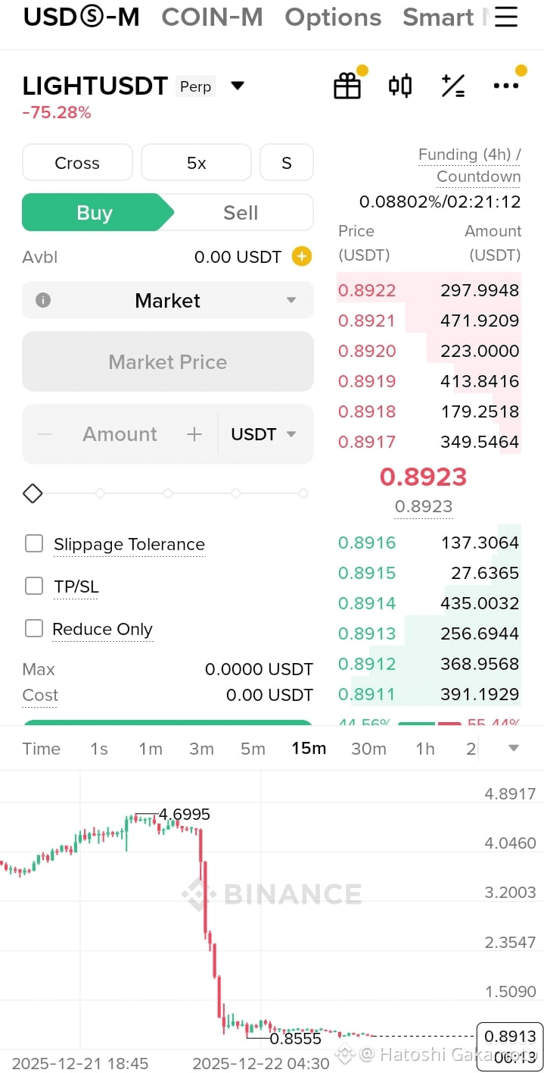Expand more chart interval options arrow
544x1073 pixels.
pos(514,749)
